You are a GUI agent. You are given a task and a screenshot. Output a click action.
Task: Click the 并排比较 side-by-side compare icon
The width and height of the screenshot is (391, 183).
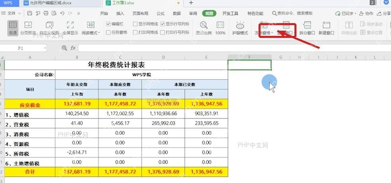pyautogui.click(x=349, y=25)
